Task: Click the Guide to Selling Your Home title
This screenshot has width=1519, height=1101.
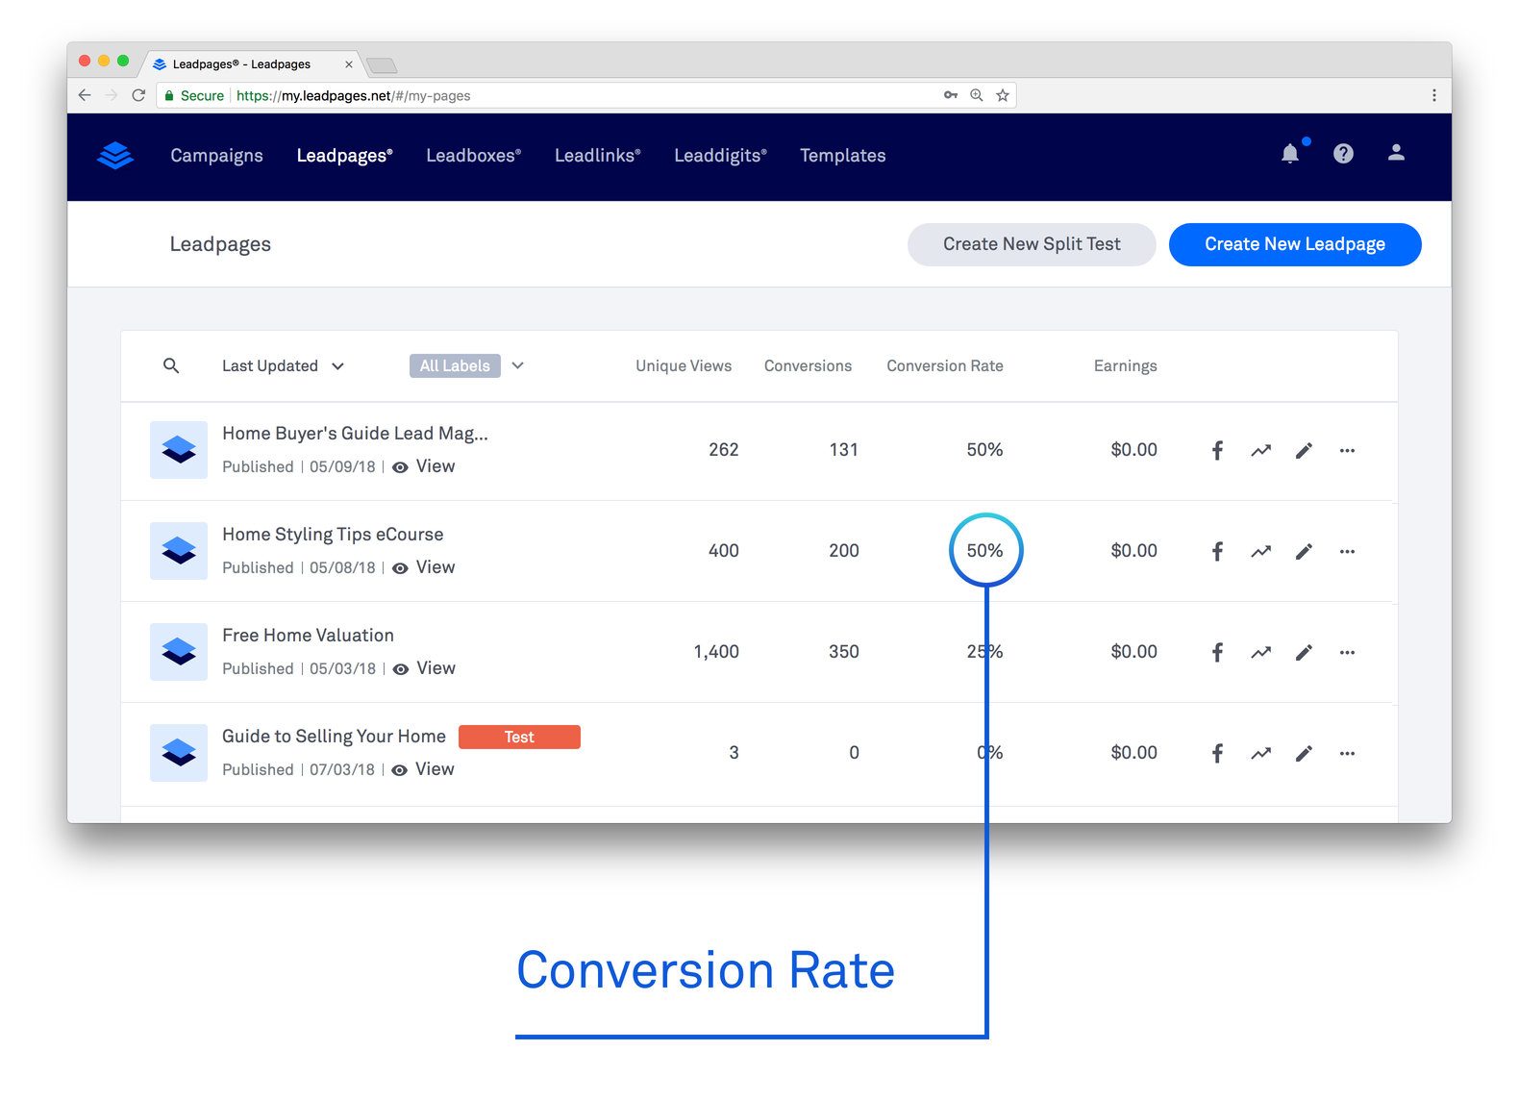Action: (x=334, y=737)
